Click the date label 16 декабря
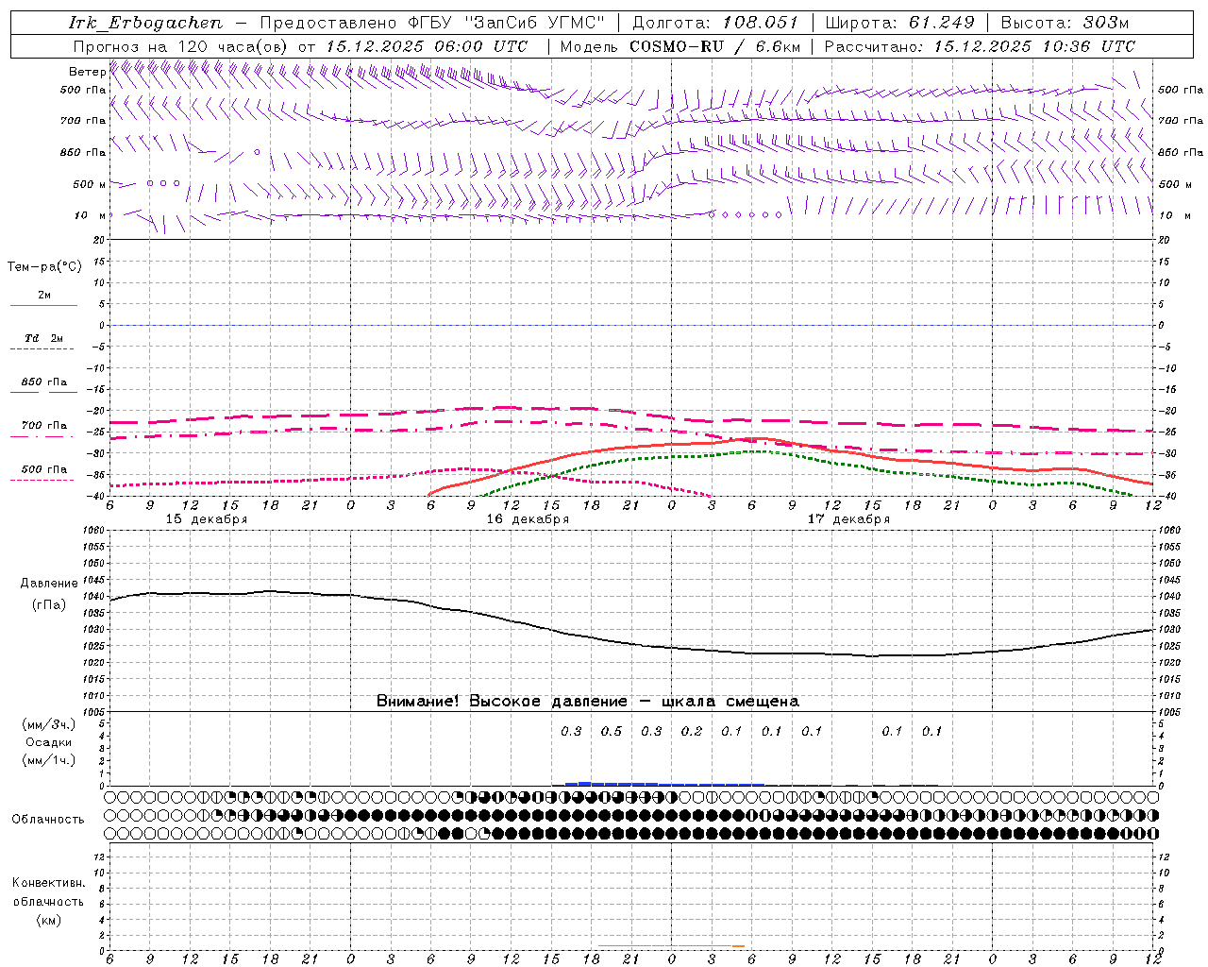 528,519
